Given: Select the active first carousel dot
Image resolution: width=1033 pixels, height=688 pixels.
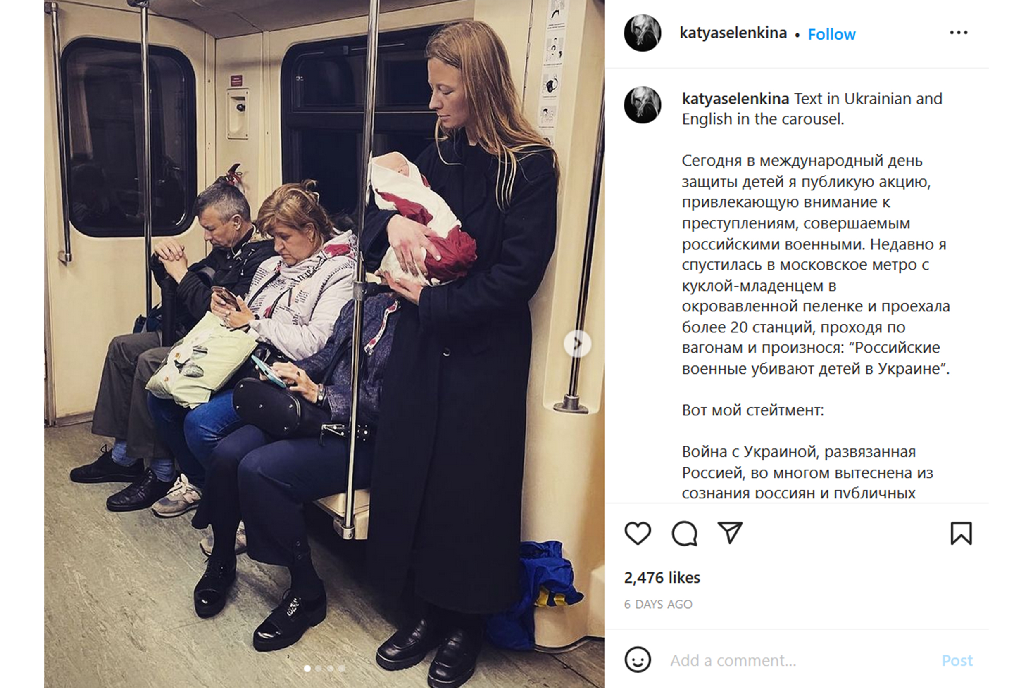Looking at the screenshot, I should click(307, 668).
